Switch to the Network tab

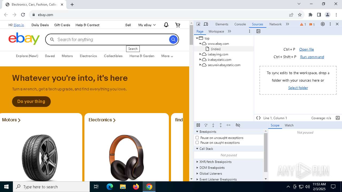tap(275, 24)
